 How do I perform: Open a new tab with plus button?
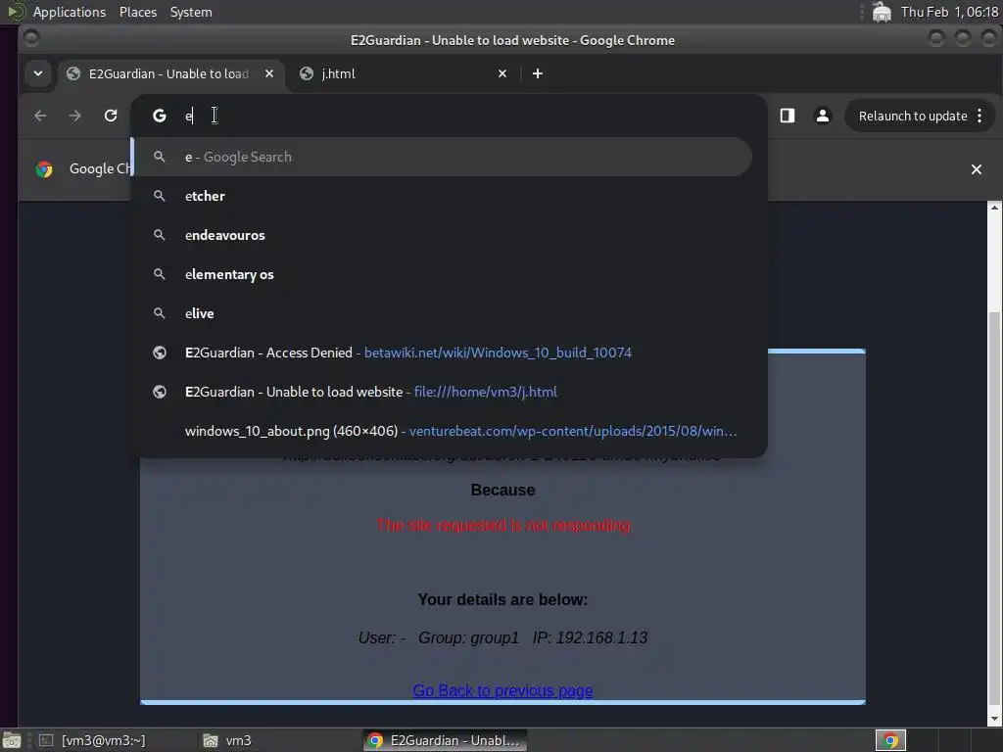pyautogui.click(x=538, y=73)
